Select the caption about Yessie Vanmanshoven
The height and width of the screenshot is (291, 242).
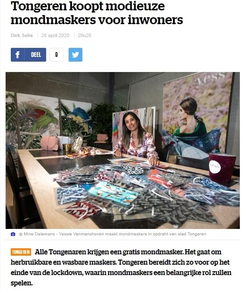(x=132, y=234)
